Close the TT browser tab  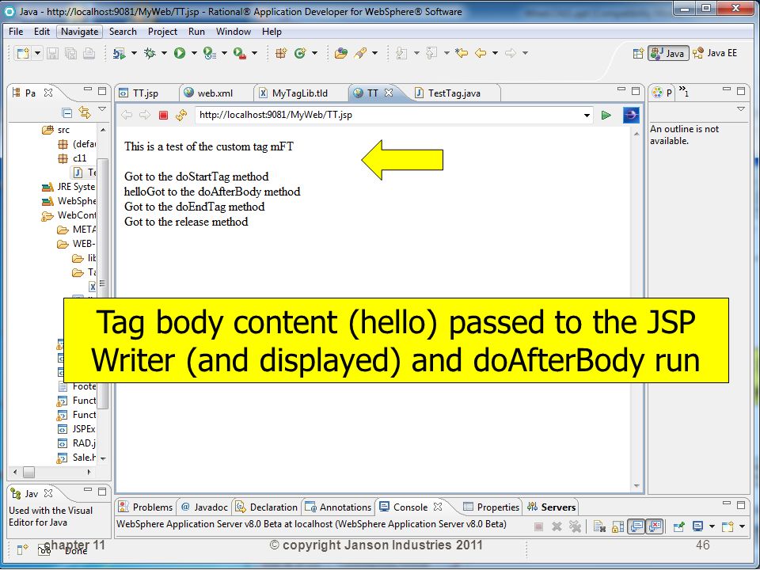(388, 93)
